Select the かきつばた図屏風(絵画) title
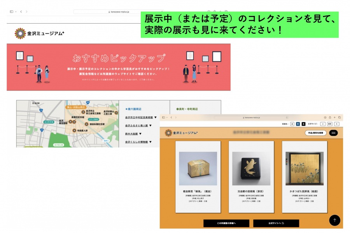350x233 pixels. pyautogui.click(x=304, y=191)
